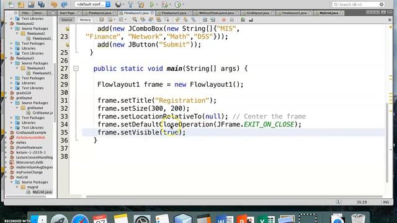Open the dropdown arrow next to Profile icon
This screenshot has width=397, height=223.
point(184,4)
